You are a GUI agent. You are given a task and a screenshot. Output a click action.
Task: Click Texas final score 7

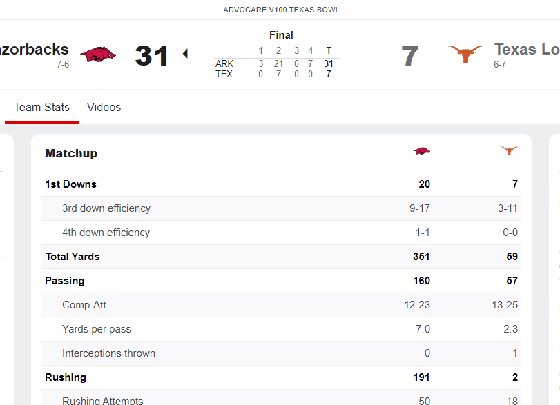[409, 56]
